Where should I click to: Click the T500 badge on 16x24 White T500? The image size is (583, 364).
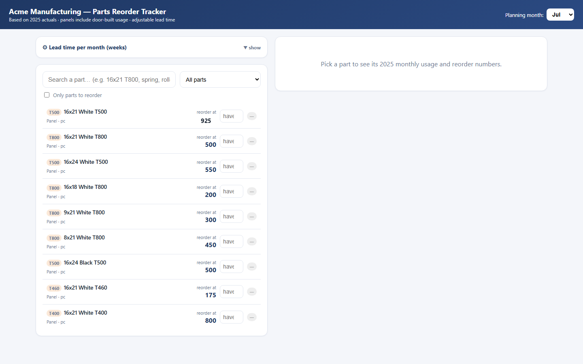pyautogui.click(x=54, y=163)
